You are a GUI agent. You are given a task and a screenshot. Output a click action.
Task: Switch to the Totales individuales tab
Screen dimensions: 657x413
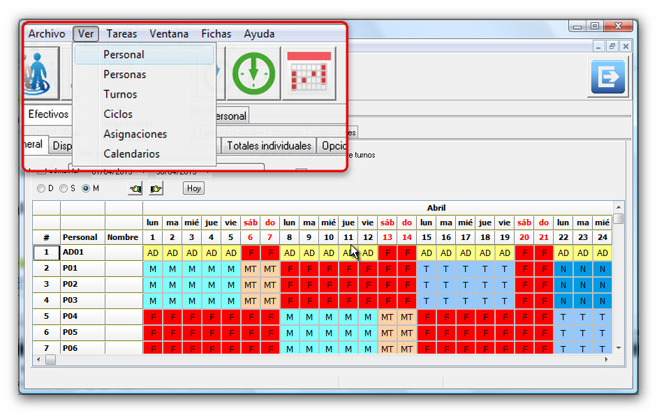click(x=269, y=146)
